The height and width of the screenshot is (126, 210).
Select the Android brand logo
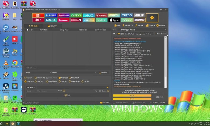(x=101, y=20)
